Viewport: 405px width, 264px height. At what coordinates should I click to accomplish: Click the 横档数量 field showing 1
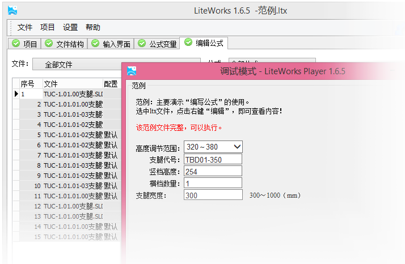point(213,183)
